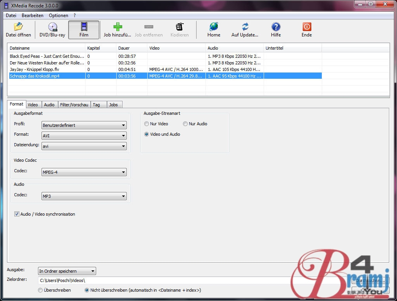
Task: Select the Nur Audio radio button
Action: [x=185, y=124]
